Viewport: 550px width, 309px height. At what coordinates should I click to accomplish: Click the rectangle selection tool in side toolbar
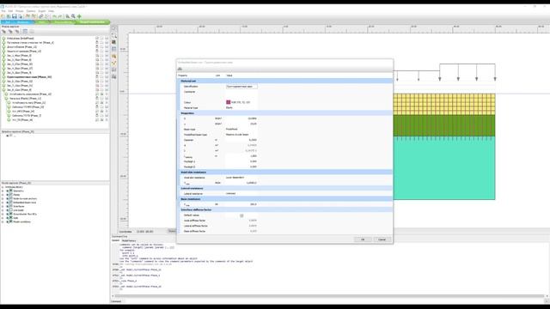click(x=114, y=35)
